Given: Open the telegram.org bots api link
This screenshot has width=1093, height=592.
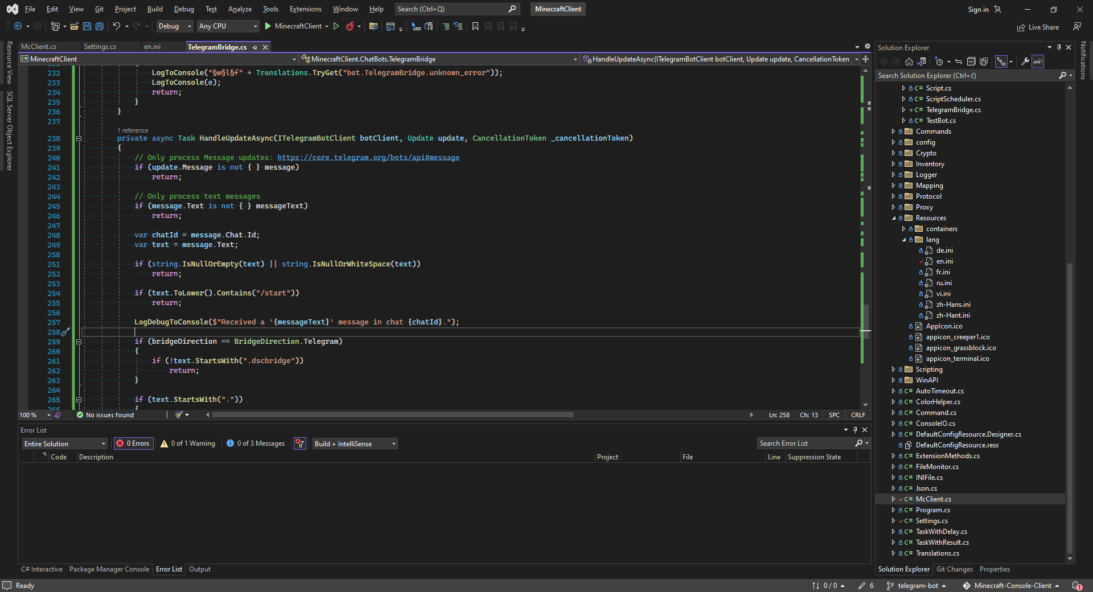Looking at the screenshot, I should pos(368,157).
